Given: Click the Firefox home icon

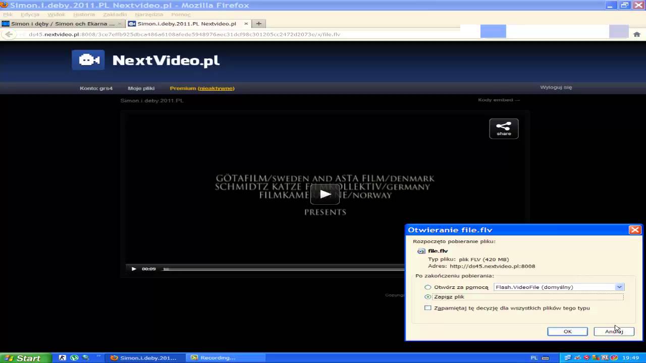Looking at the screenshot, I should pyautogui.click(x=637, y=34).
